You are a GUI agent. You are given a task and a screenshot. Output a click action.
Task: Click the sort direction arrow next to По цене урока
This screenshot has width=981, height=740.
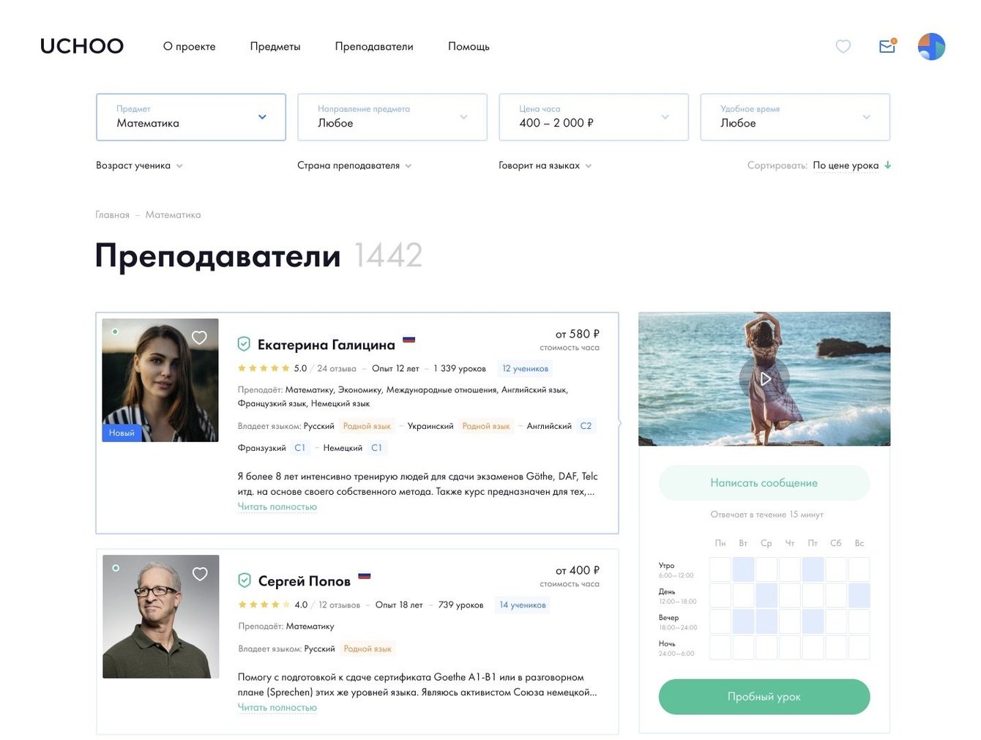click(887, 165)
